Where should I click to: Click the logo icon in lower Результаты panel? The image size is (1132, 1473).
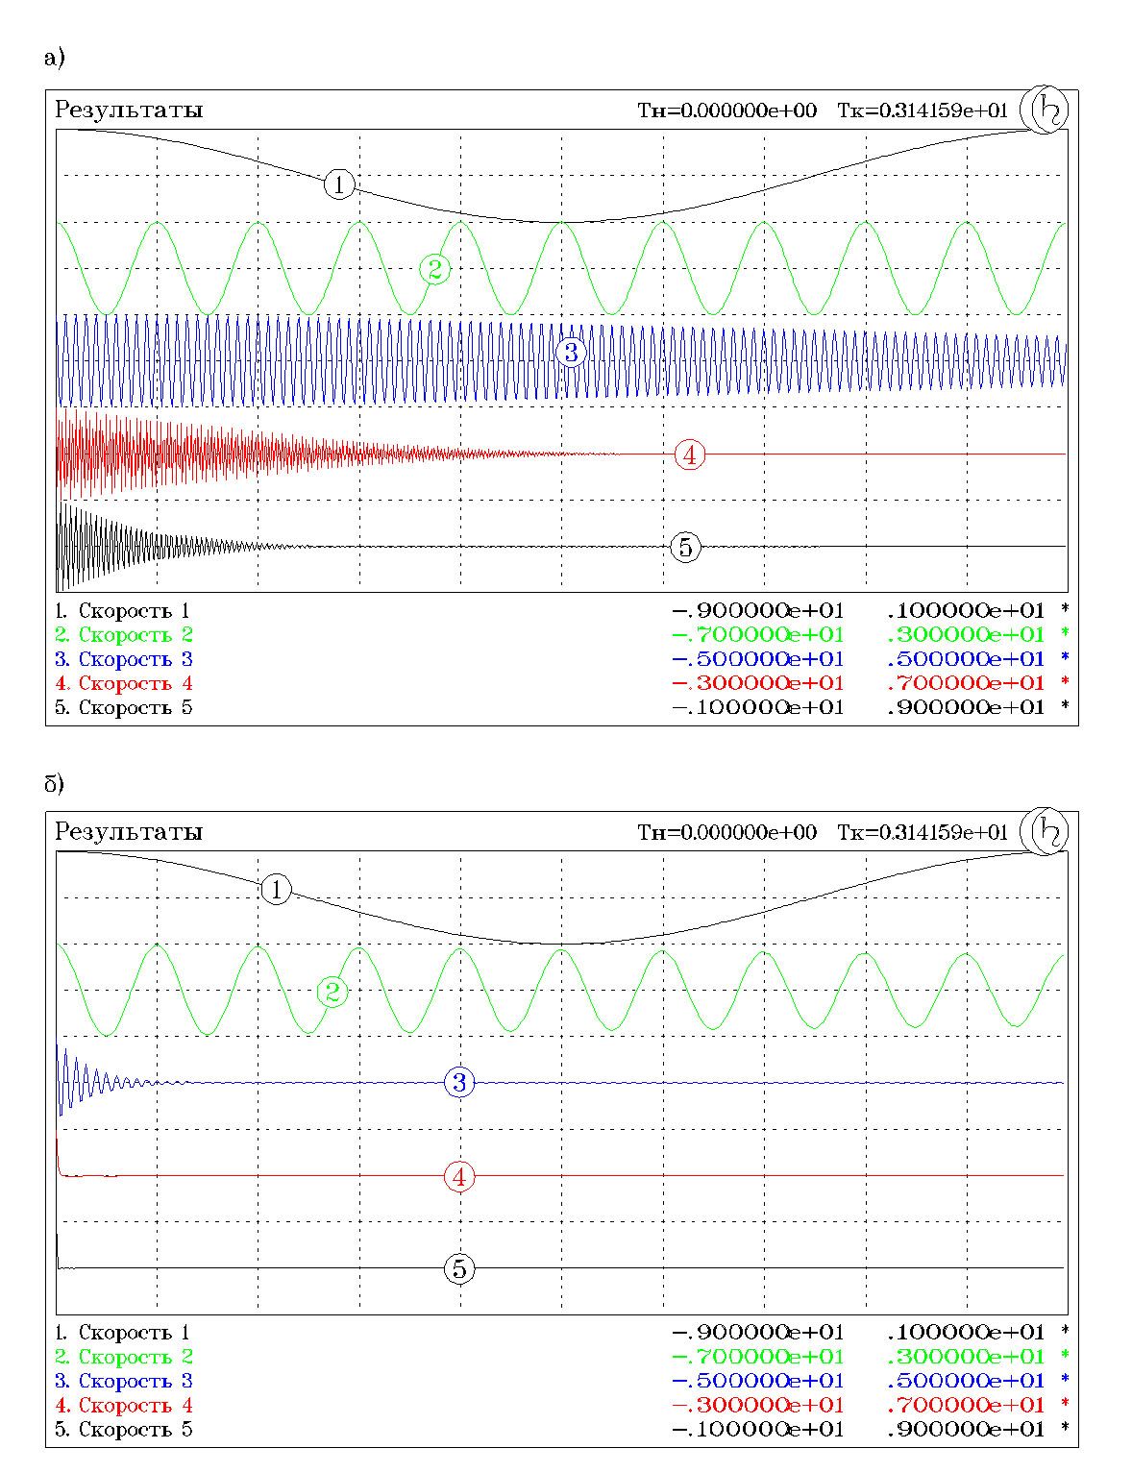click(1045, 832)
